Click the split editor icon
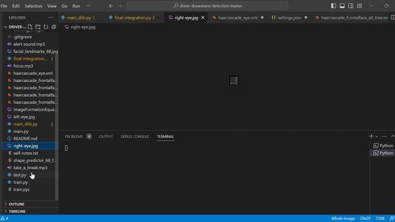 pos(393,18)
